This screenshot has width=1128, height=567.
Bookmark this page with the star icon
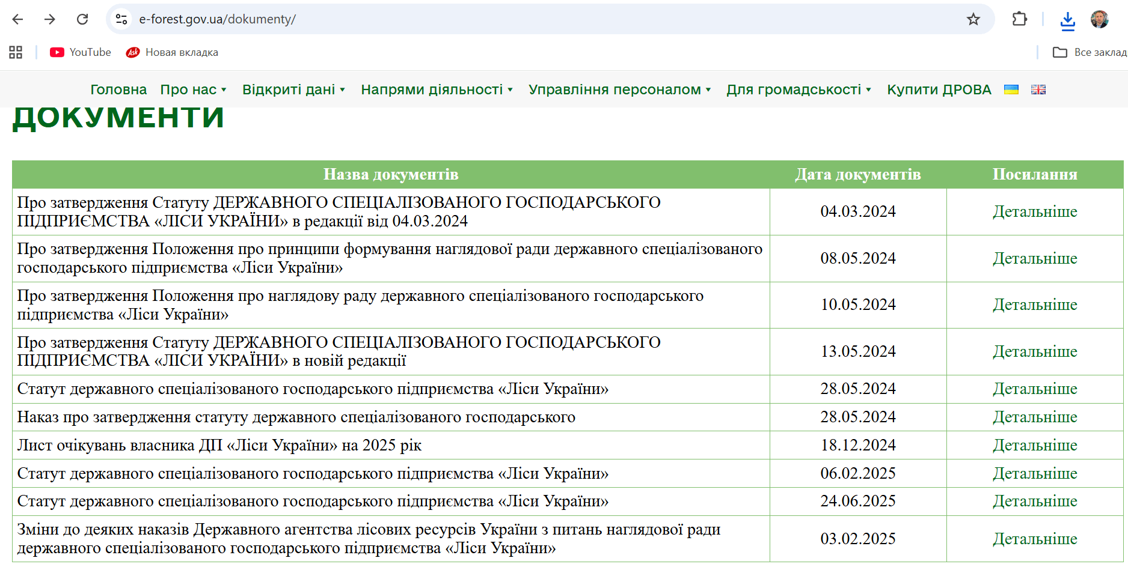click(x=973, y=19)
